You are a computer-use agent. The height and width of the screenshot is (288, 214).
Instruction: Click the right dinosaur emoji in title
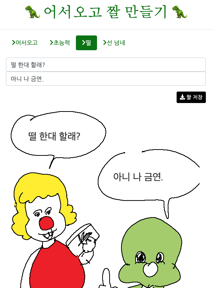tap(179, 12)
